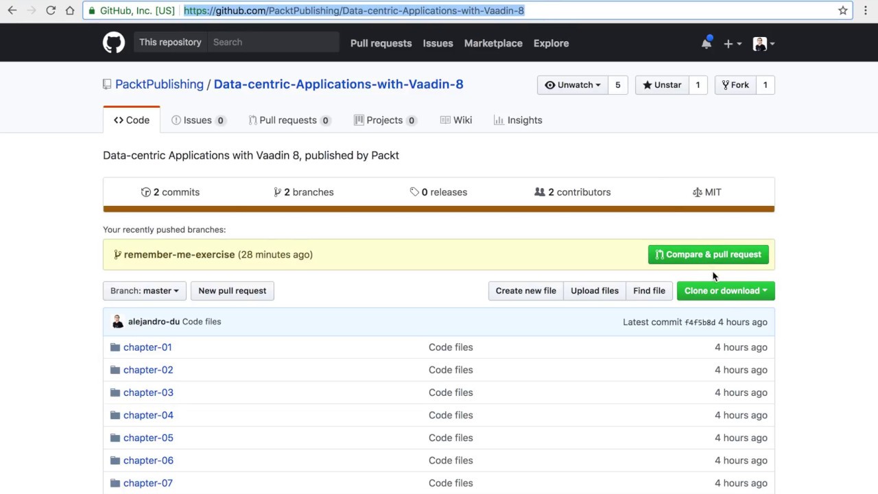Click alejandro-du avatar thumbnail
The width and height of the screenshot is (878, 494).
[117, 321]
